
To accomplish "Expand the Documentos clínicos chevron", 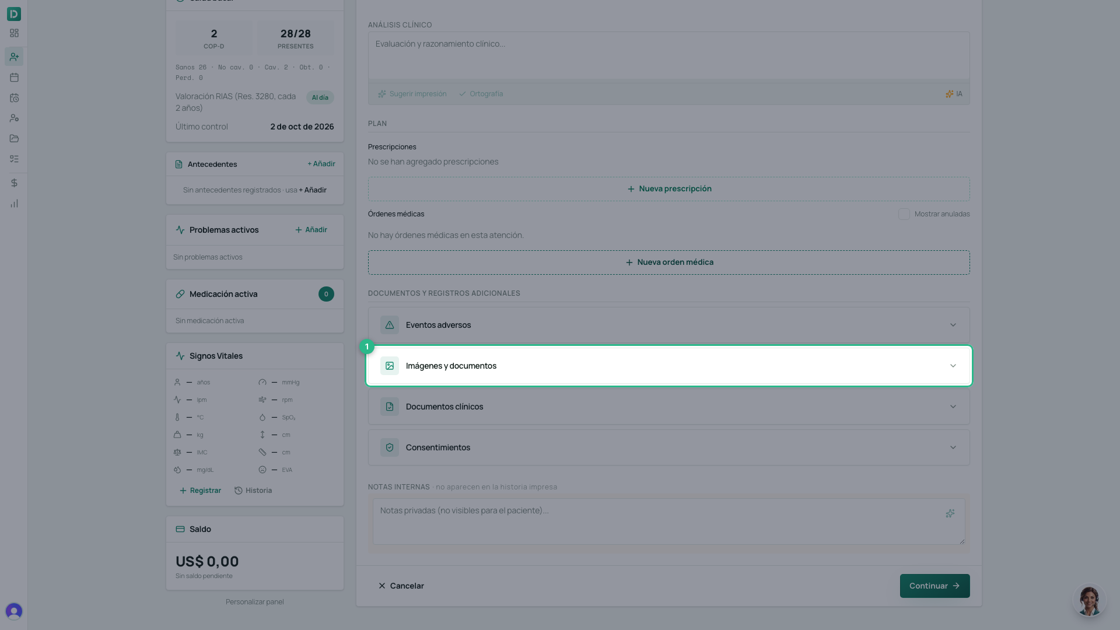I will point(953,407).
